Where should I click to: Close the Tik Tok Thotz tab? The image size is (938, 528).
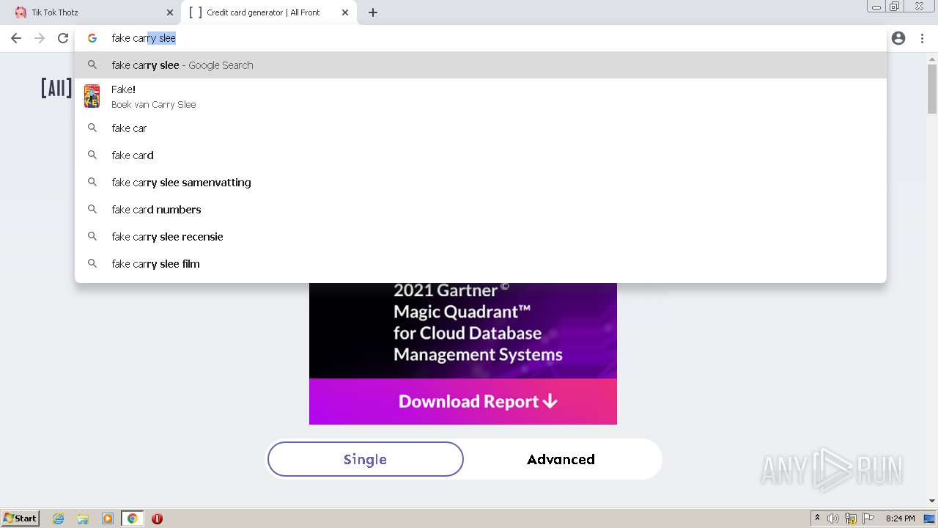(170, 12)
